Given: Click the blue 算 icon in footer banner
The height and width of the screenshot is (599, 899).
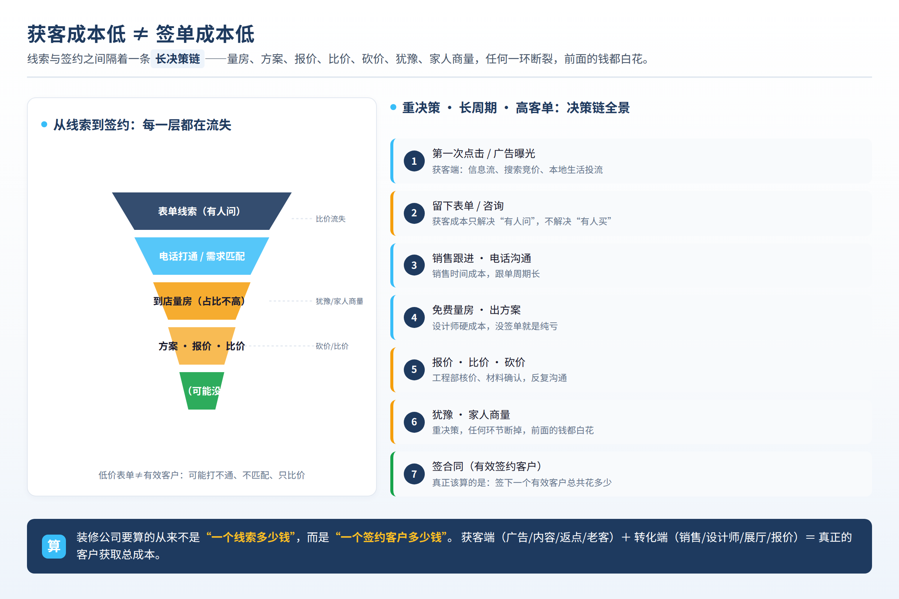Looking at the screenshot, I should (54, 546).
